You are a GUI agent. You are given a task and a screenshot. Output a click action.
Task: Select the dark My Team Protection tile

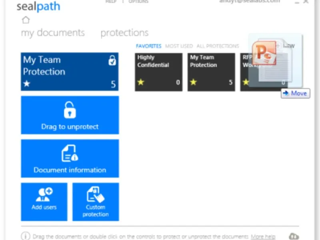pyautogui.click(x=211, y=72)
